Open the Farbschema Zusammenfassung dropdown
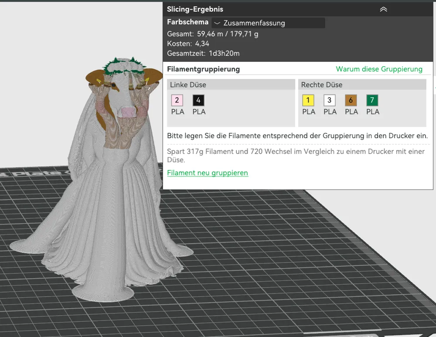 point(268,23)
